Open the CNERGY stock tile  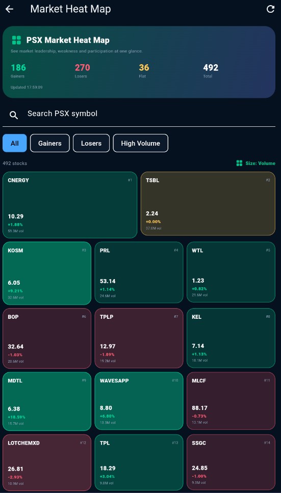(x=70, y=205)
